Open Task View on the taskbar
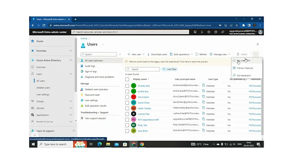This screenshot has height=164, width=293. point(91,144)
